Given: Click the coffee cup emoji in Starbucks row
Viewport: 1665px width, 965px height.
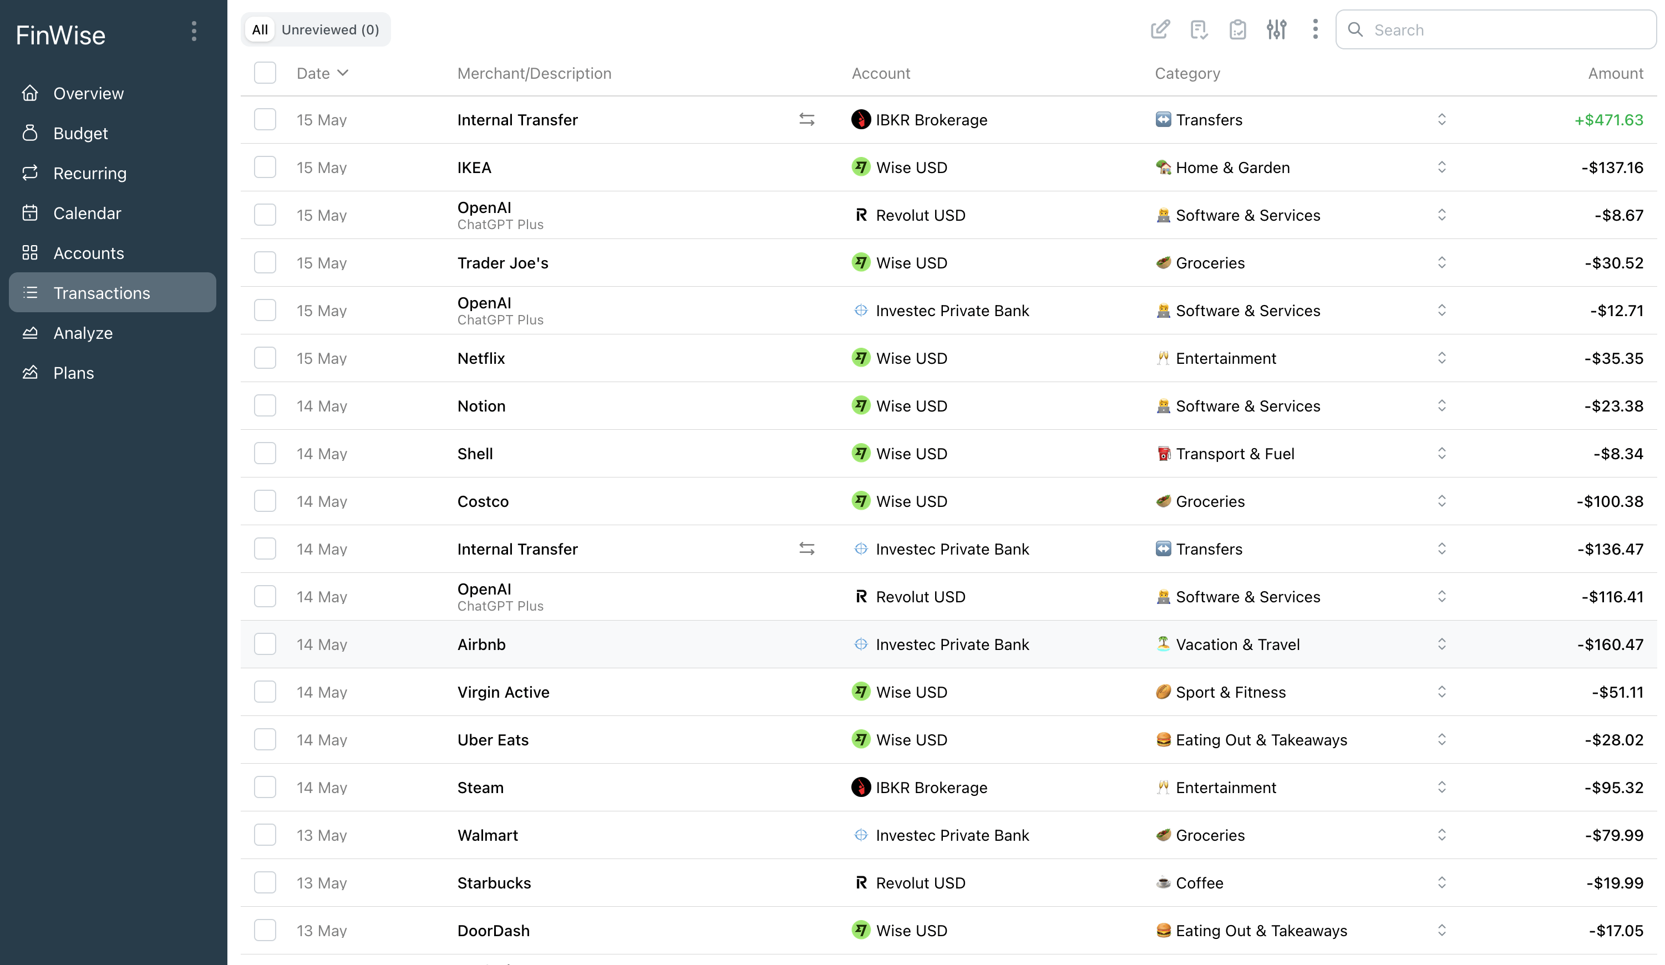Looking at the screenshot, I should tap(1164, 882).
